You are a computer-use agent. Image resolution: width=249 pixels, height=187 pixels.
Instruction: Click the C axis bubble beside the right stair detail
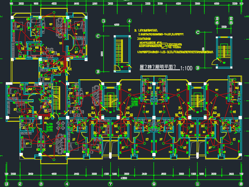(198, 32)
